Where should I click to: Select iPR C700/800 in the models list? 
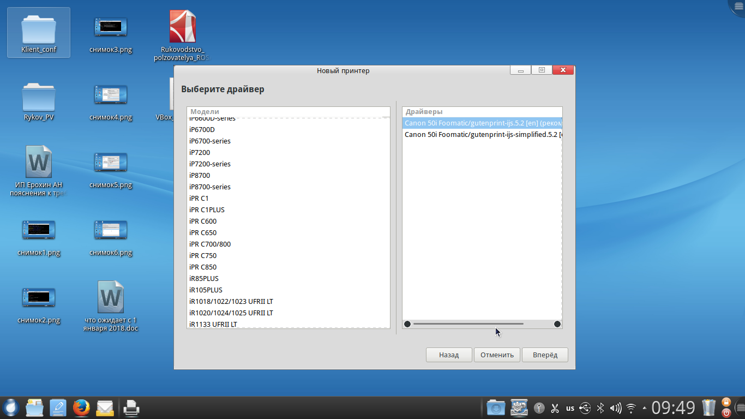pos(210,244)
